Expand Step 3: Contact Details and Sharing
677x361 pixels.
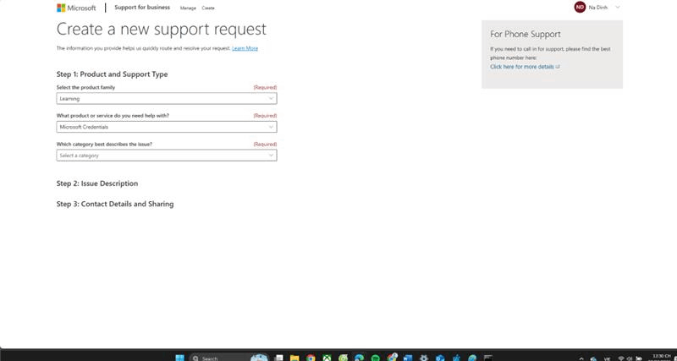point(115,204)
